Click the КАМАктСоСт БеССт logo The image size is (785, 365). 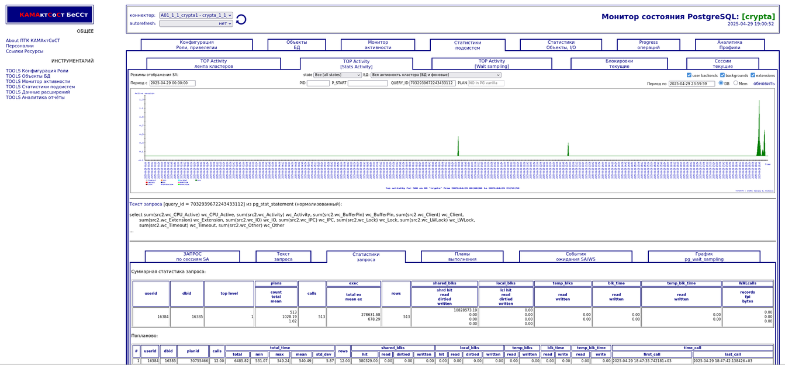pyautogui.click(x=50, y=15)
